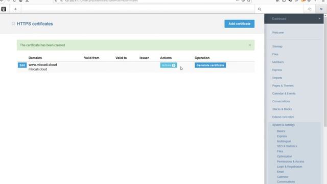Image resolution: width=327 pixels, height=184 pixels.
Task: Bookmark the HTTPS certificates page
Action: [13, 24]
